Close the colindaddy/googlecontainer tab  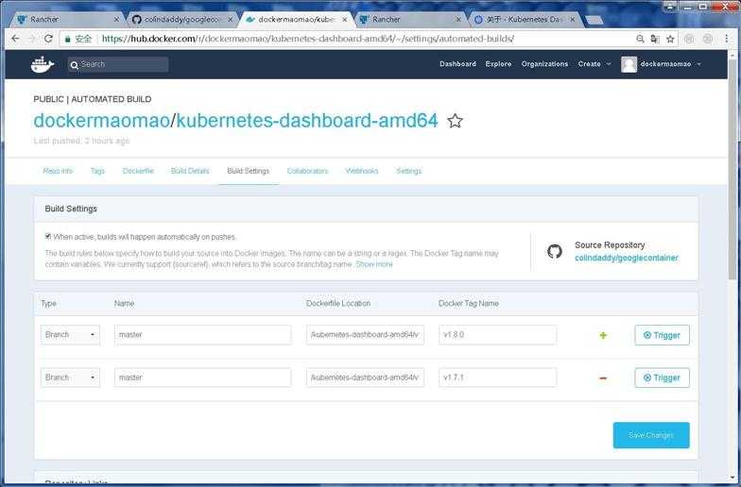coord(231,19)
